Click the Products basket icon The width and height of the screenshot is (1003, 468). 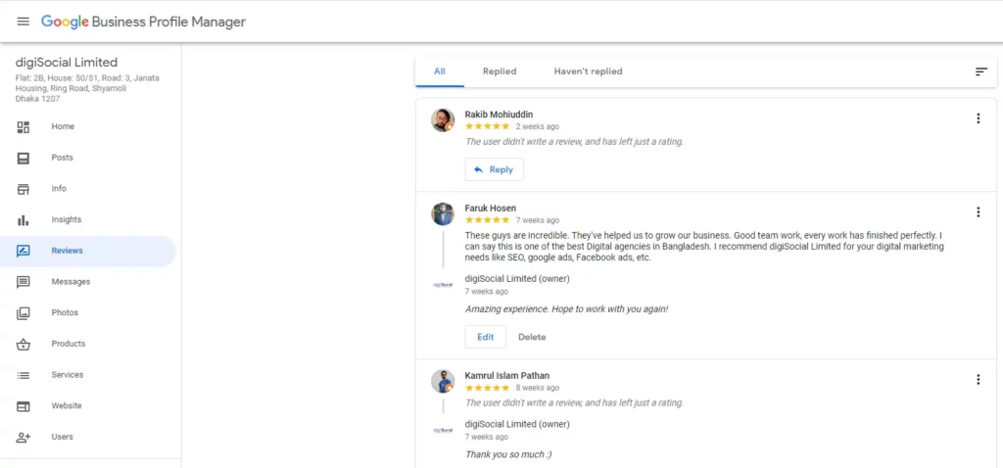click(24, 344)
